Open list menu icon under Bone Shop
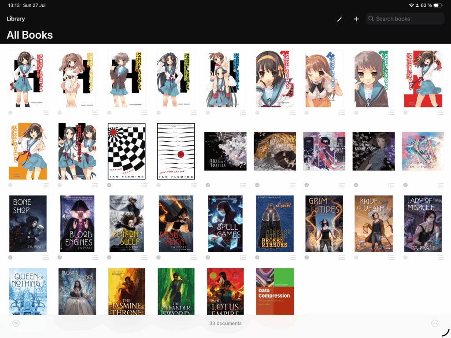The width and height of the screenshot is (451, 338). 45,257
